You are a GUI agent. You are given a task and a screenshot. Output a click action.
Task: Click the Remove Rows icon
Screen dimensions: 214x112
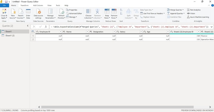(x=114, y=11)
